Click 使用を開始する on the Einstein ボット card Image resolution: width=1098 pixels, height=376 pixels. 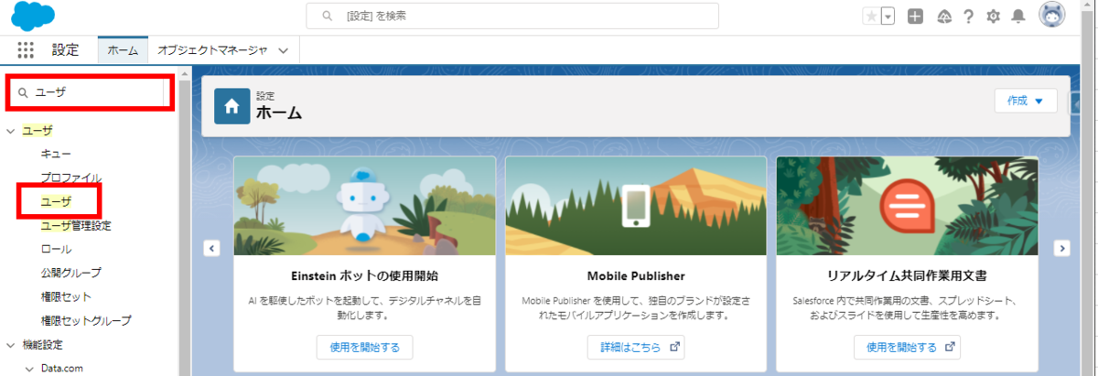tap(364, 347)
